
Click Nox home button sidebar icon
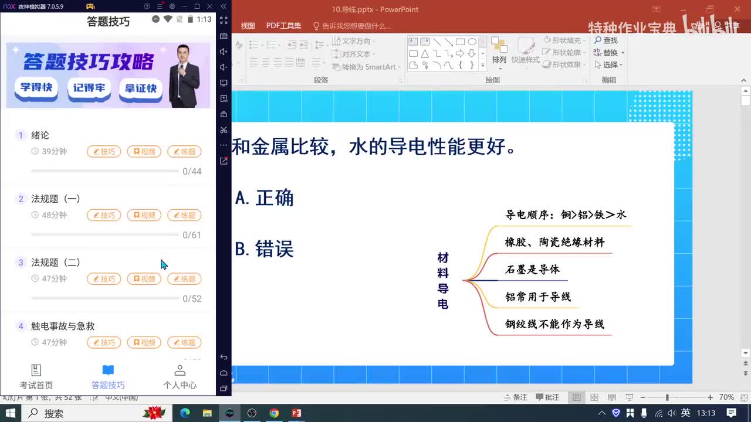pyautogui.click(x=224, y=373)
